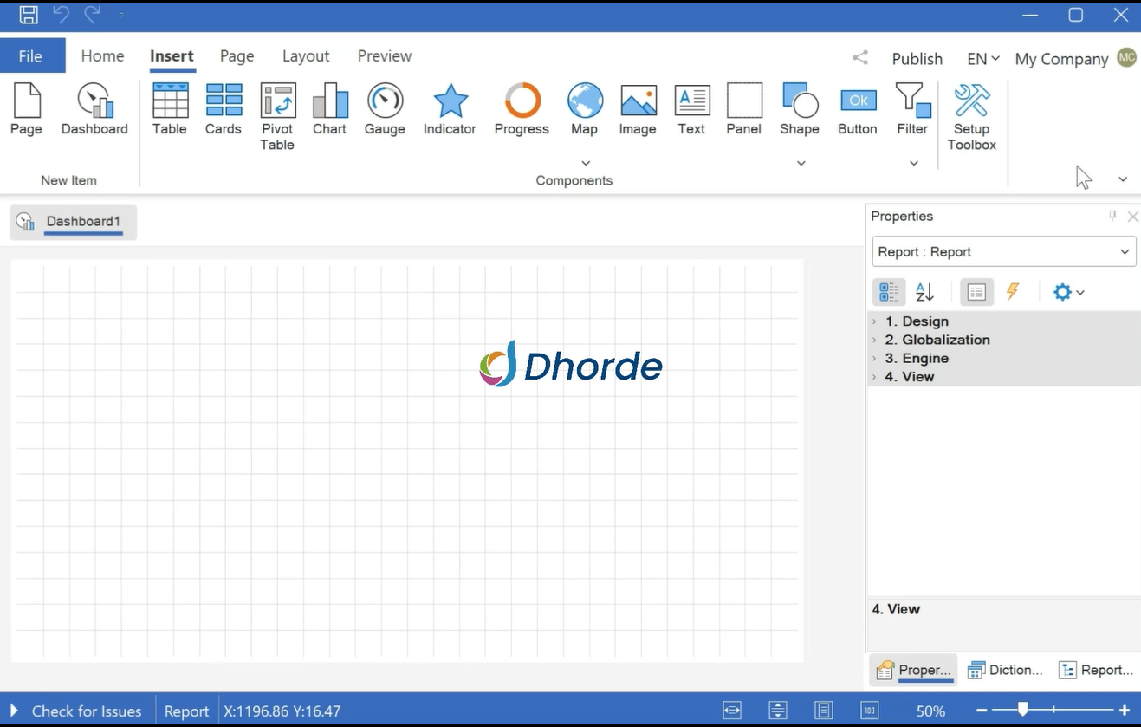Open the Report : Report combo box

1003,252
